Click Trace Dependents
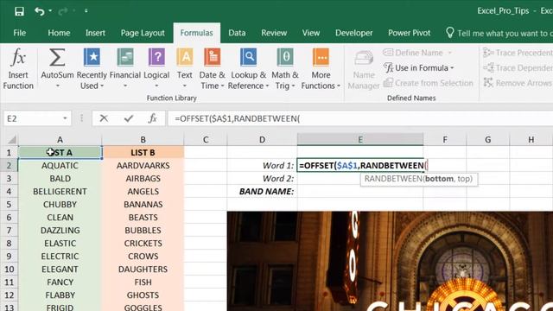This screenshot has height=311, width=553. [518, 67]
